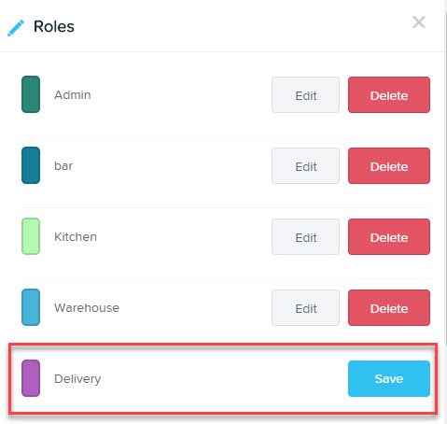Viewport: 447px width, 424px height.
Task: Edit the Admin role
Action: pos(305,95)
